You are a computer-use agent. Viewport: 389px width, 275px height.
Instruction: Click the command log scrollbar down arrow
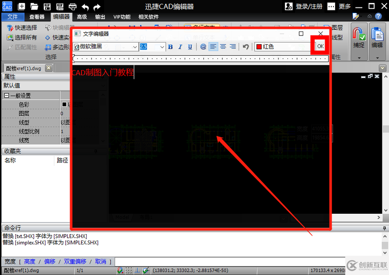pyautogui.click(x=385, y=253)
